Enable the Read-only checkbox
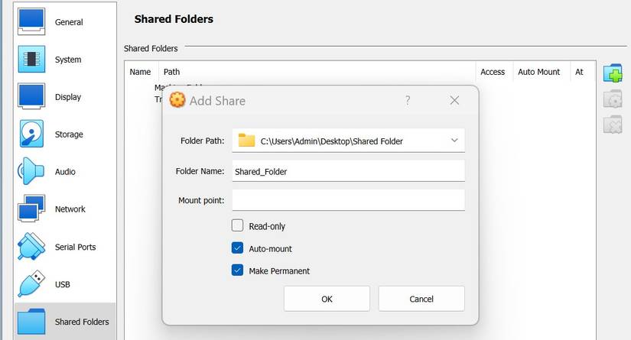The width and height of the screenshot is (631, 340). pos(238,226)
